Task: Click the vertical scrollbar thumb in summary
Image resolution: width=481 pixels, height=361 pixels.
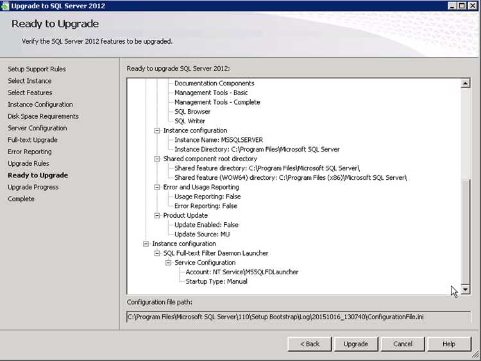Action: click(466, 232)
